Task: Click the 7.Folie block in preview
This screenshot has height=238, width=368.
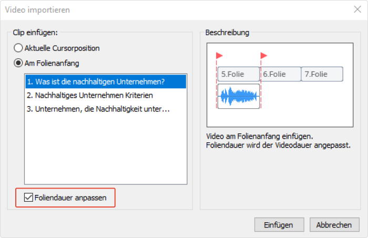Action: 322,74
